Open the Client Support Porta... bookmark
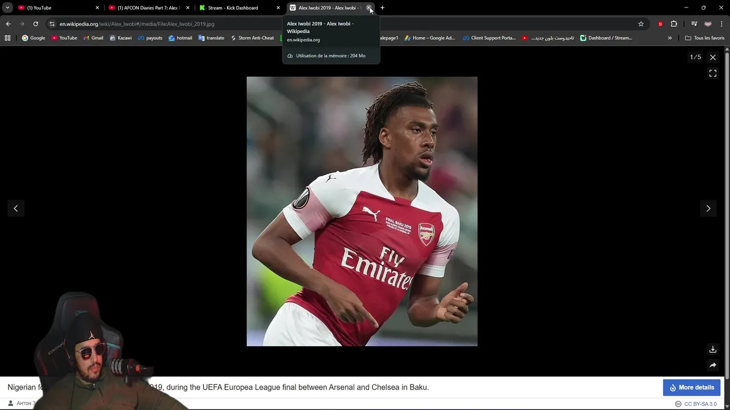The image size is (730, 410). coord(489,38)
